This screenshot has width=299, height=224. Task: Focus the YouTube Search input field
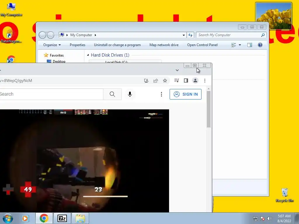tap(51, 94)
